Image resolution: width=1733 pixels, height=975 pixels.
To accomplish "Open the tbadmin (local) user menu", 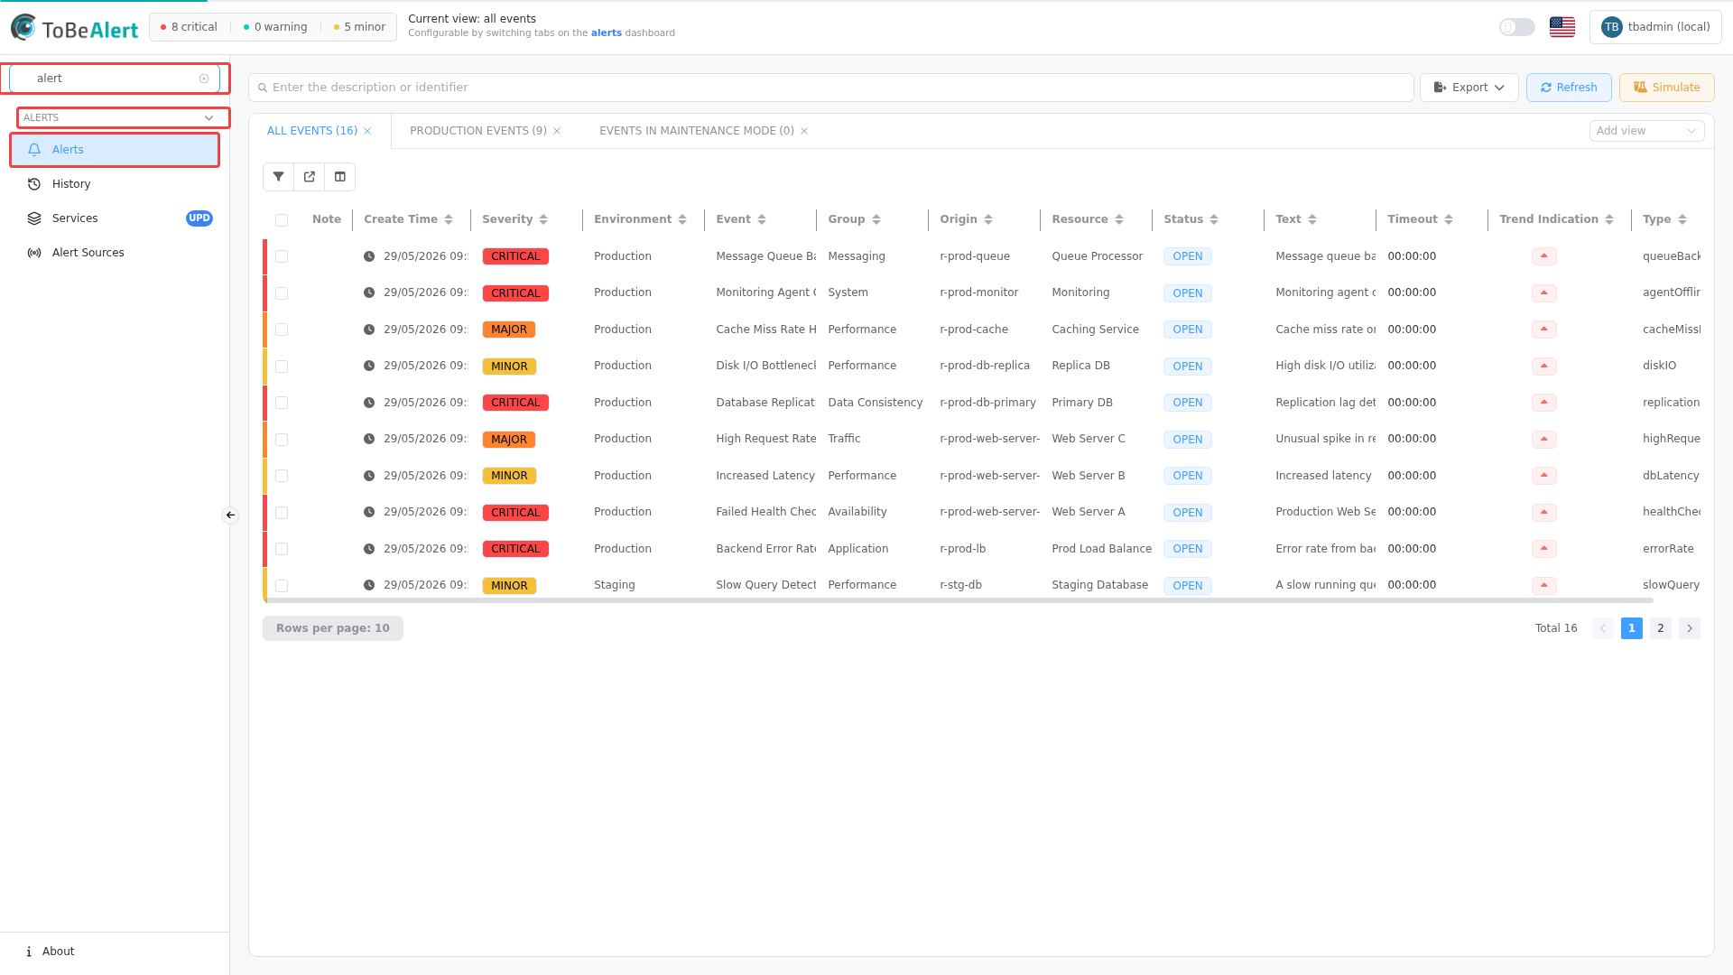I will click(1655, 27).
